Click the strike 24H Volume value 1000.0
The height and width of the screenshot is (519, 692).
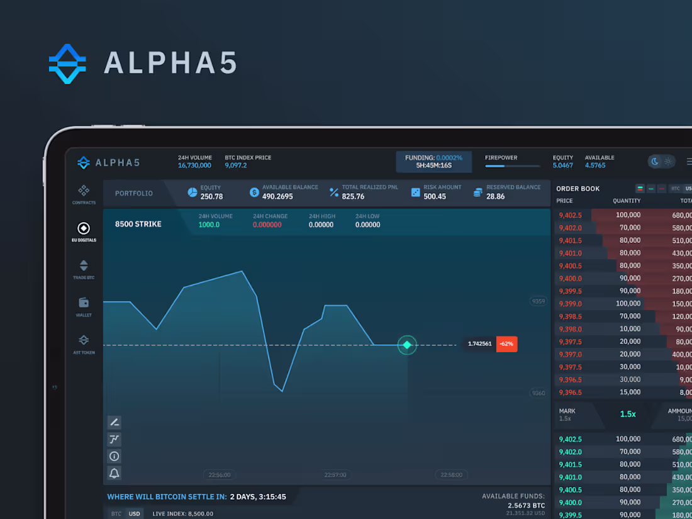point(209,225)
